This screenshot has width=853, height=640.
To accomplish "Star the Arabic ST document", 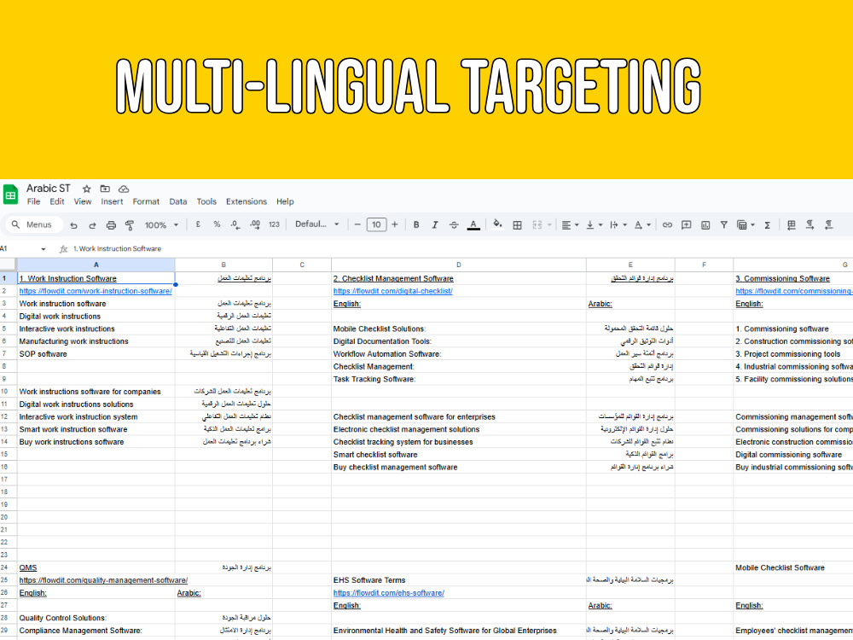I will (86, 189).
